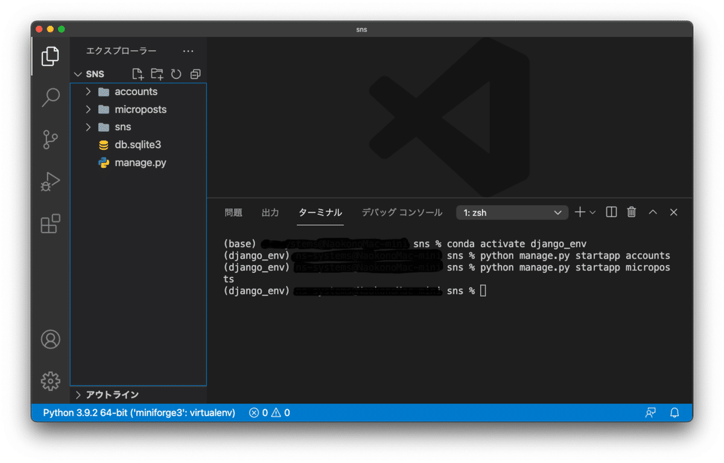Click the Python 3.9.2 interpreter in the status bar
This screenshot has width=724, height=463.
[139, 412]
